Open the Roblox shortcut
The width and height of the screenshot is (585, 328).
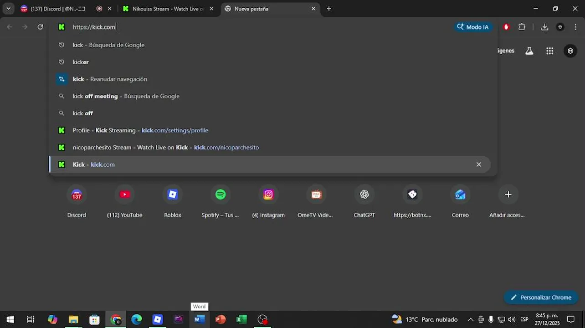tap(173, 202)
